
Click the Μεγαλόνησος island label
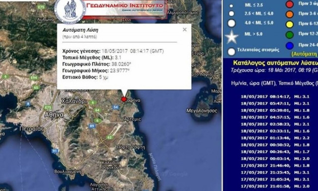202,111
